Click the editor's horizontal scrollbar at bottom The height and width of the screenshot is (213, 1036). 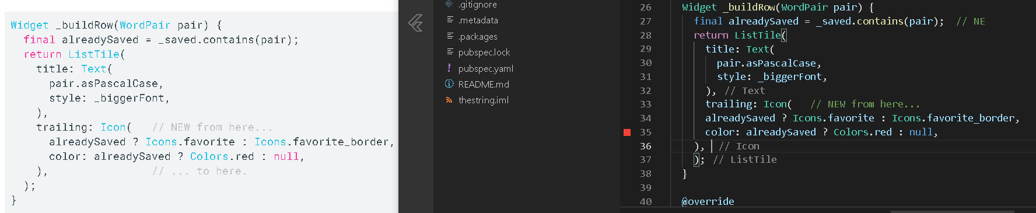(x=953, y=211)
